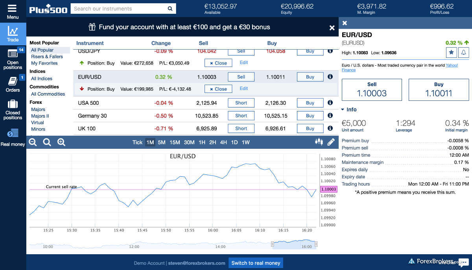The image size is (472, 270).
Task: Open the live chat speech bubble
Action: [x=464, y=263]
